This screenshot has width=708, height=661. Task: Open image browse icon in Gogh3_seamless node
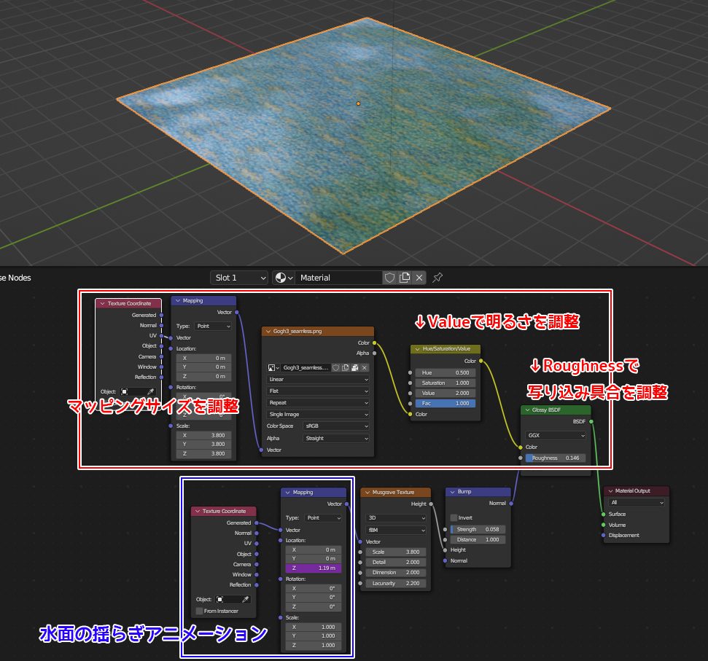(x=273, y=368)
